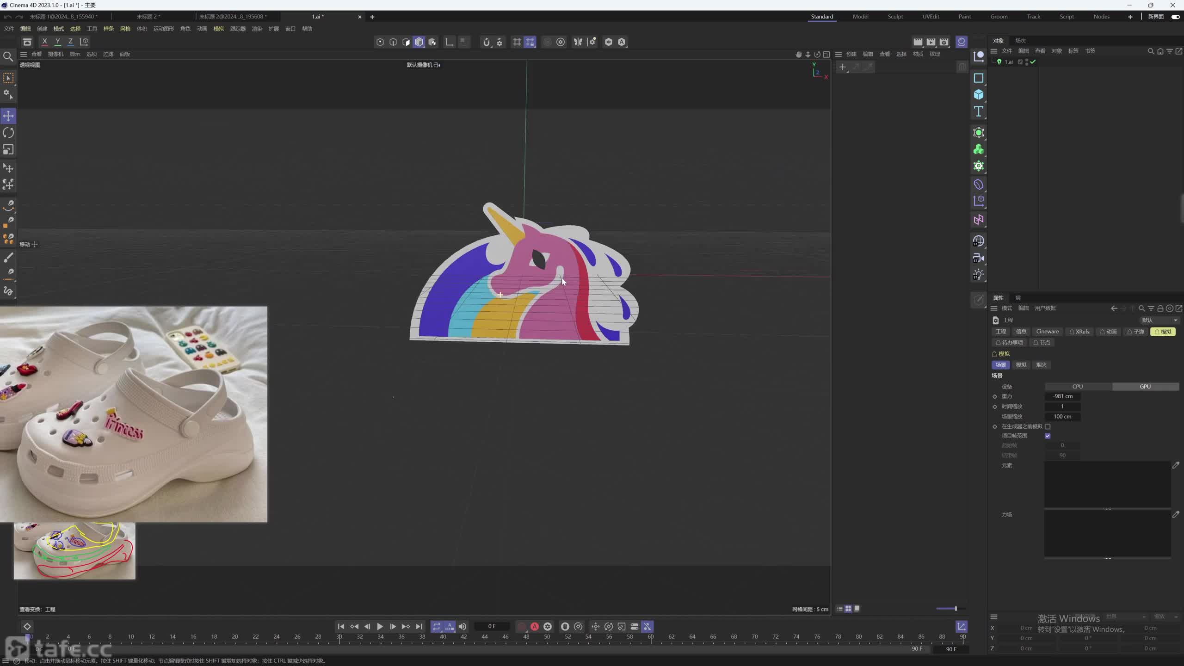
Task: Toggle the 1.ai green enable checkmark
Action: pos(1033,62)
